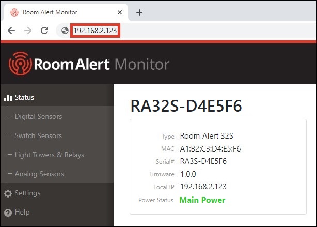
Task: Click the Room Alert red signal logo icon
Action: click(20, 64)
